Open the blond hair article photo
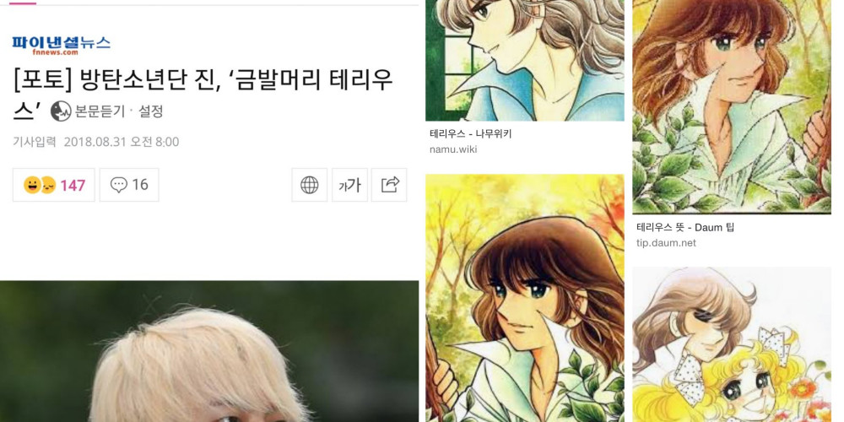844x422 pixels. click(208, 351)
